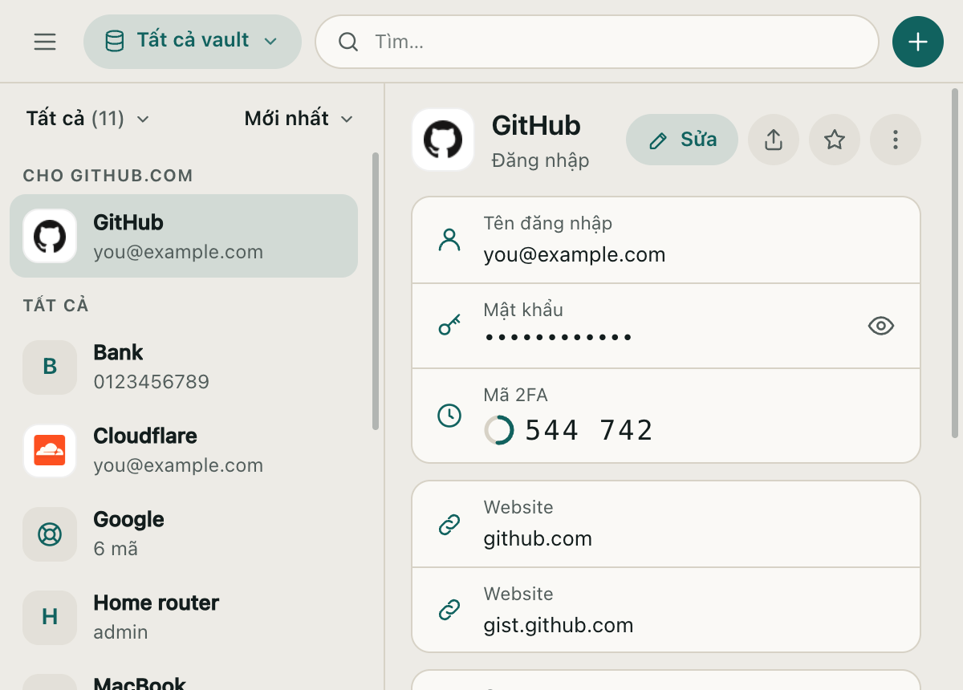This screenshot has width=963, height=690.
Task: Select the GitHub item in the list
Action: point(184,236)
